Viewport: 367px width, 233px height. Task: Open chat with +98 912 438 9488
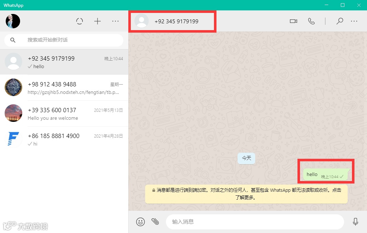click(x=64, y=88)
